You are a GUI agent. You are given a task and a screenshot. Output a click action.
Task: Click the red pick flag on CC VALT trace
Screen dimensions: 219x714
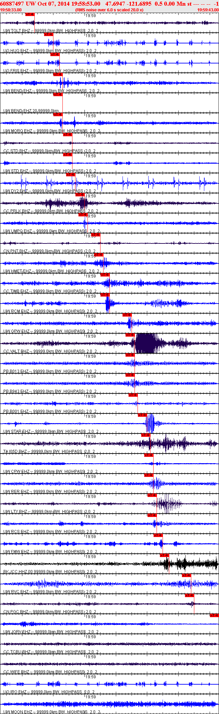click(130, 335)
